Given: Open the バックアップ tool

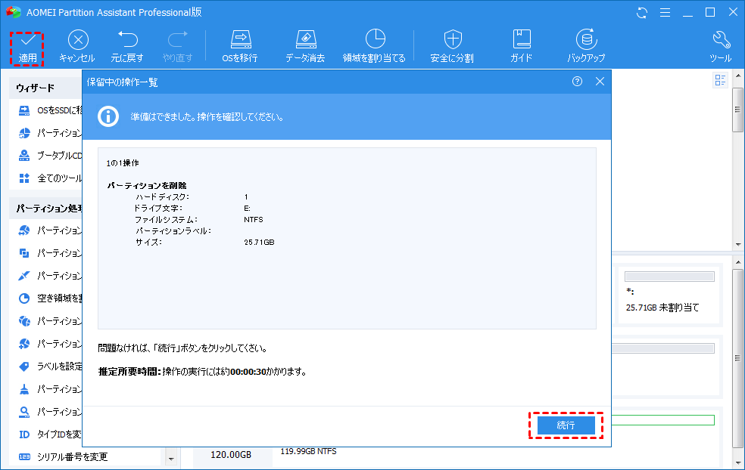Looking at the screenshot, I should pos(586,47).
